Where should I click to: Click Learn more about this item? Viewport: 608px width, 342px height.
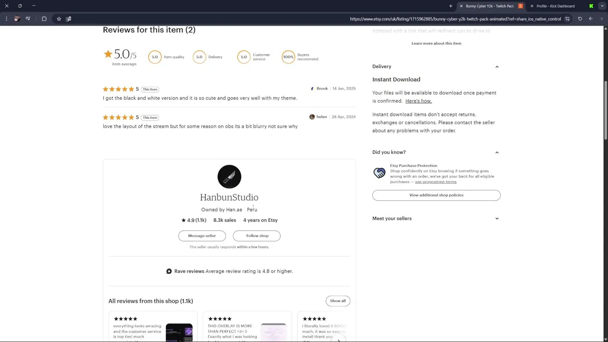click(437, 43)
